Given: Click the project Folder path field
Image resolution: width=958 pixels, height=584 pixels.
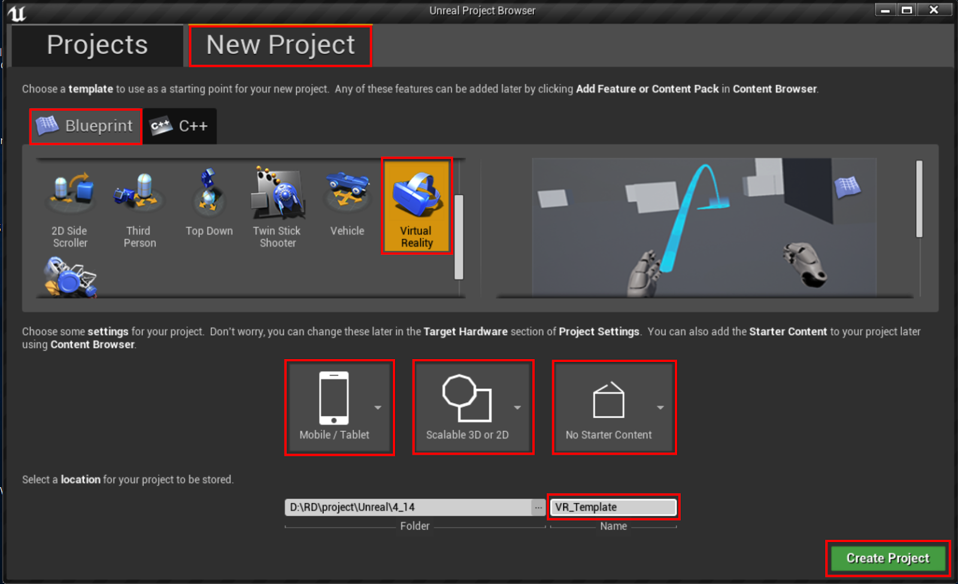Looking at the screenshot, I should tap(408, 507).
